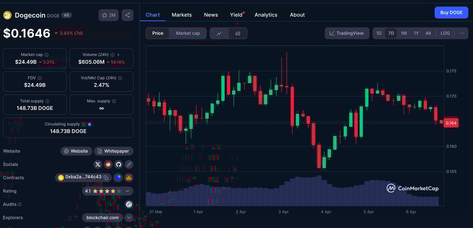Image resolution: width=473 pixels, height=228 pixels.
Task: Click the verified circulating supply badge
Action: (89, 124)
